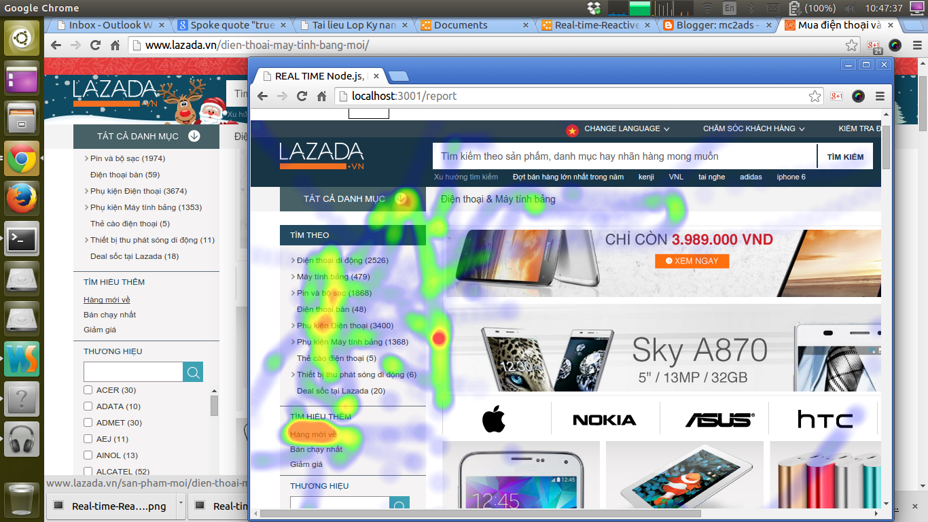Image resolution: width=928 pixels, height=522 pixels.
Task: Click home icon in lazada.vn window
Action: 115,46
